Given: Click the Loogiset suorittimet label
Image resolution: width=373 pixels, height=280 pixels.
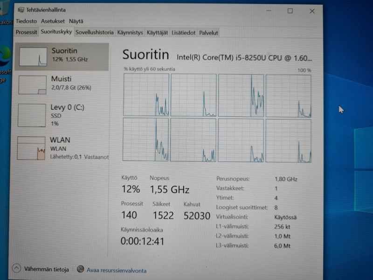Looking at the screenshot, I should tap(242, 207).
